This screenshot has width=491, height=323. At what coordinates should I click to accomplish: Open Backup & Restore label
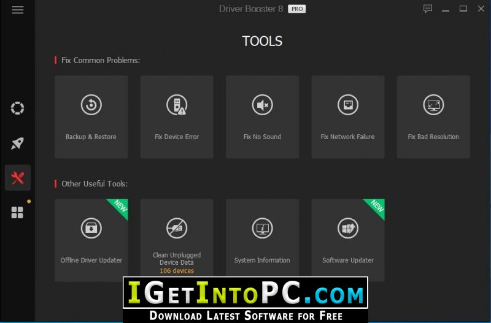point(91,137)
